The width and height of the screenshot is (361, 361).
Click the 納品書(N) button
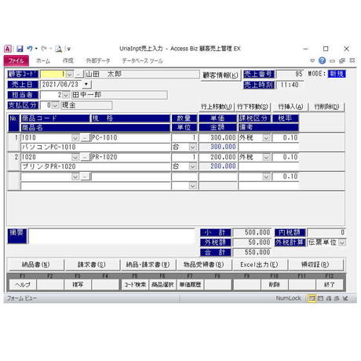point(35,264)
